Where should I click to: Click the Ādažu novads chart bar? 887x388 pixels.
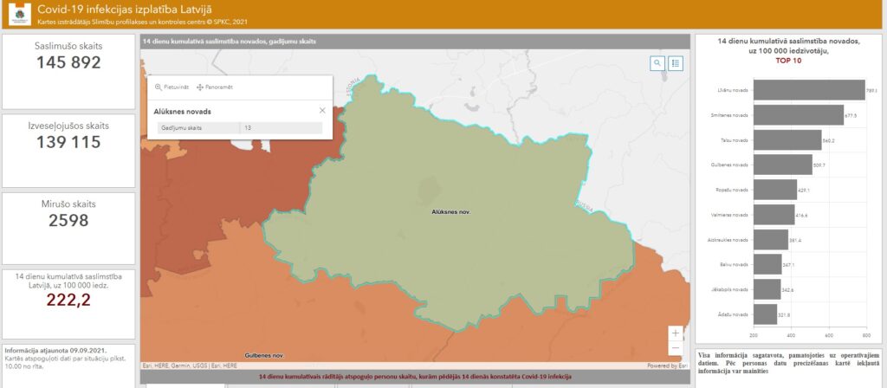[765, 314]
